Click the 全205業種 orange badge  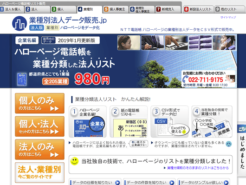coord(56,81)
